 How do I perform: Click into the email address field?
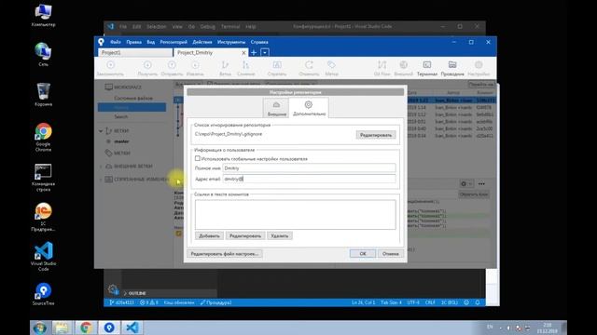[309, 179]
